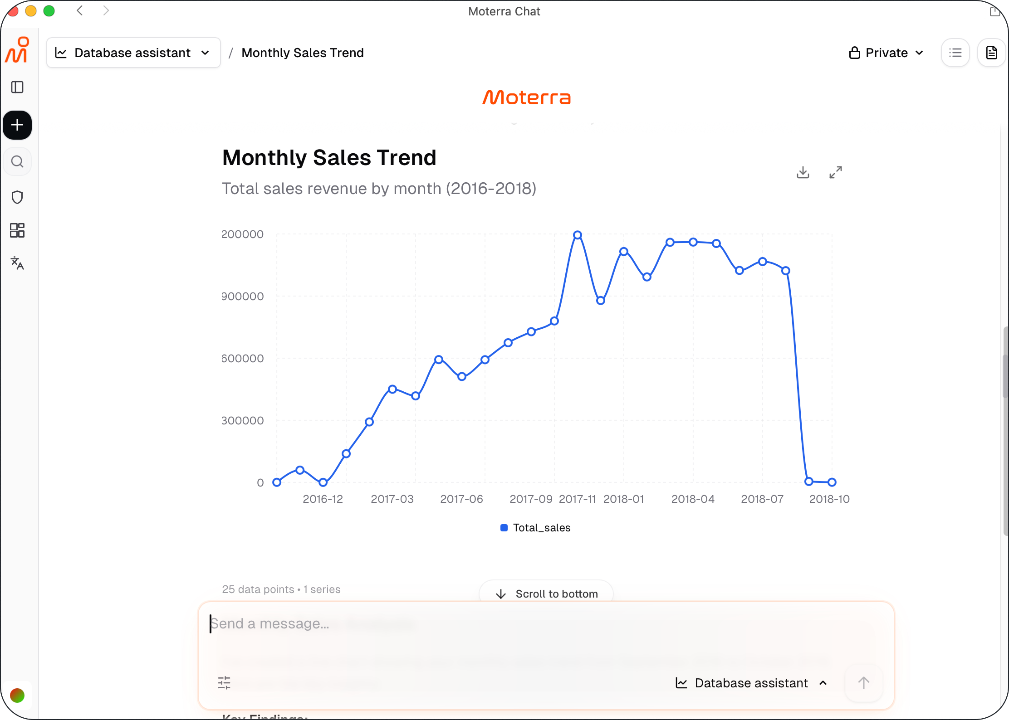Open the apps grid icon
The height and width of the screenshot is (720, 1009).
click(17, 230)
